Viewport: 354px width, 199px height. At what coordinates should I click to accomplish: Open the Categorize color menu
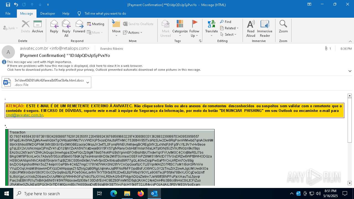(180, 28)
